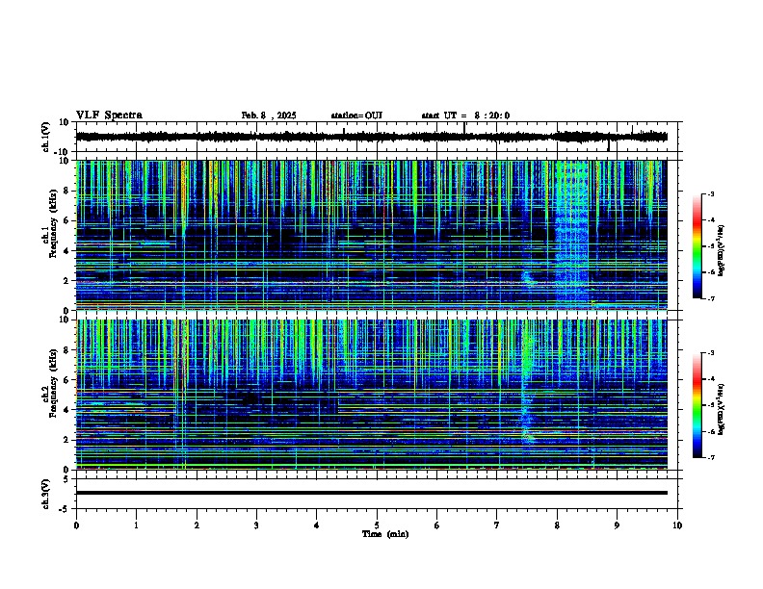763x589 pixels.
Task: Click the waveform spike near minute 9 in ch.1(V)
Action: tap(608, 144)
